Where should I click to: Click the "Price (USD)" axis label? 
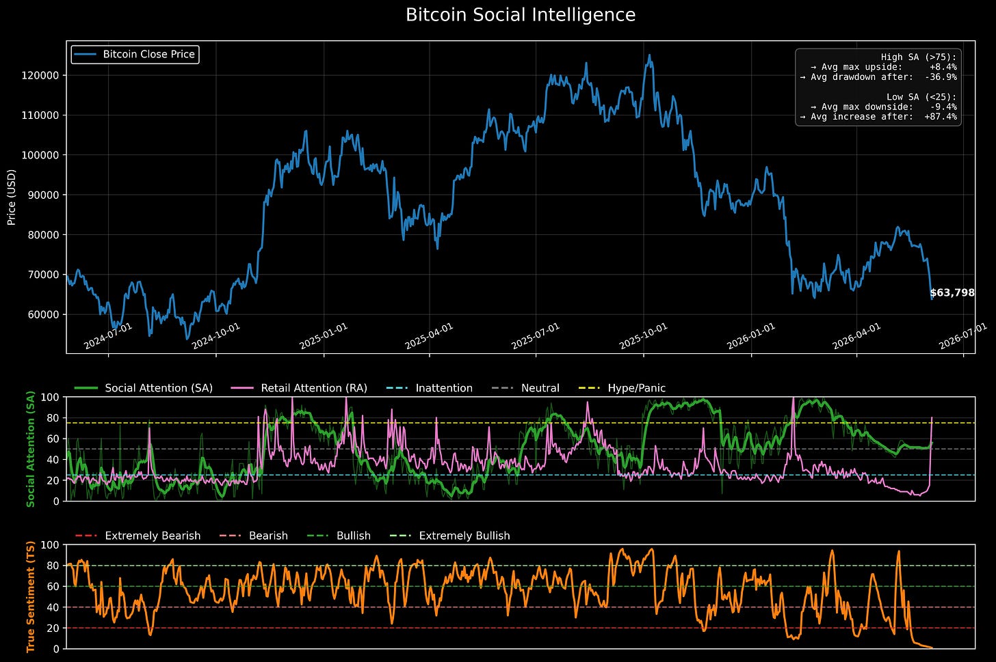coord(12,197)
